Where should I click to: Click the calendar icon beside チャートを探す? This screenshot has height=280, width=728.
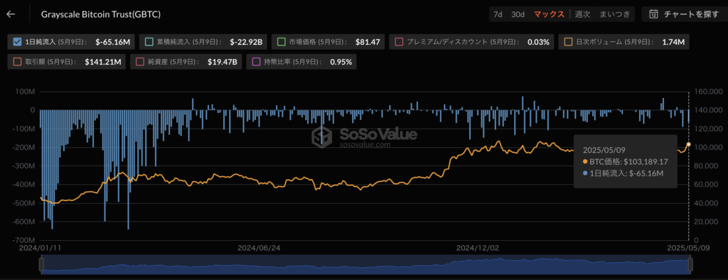click(654, 14)
